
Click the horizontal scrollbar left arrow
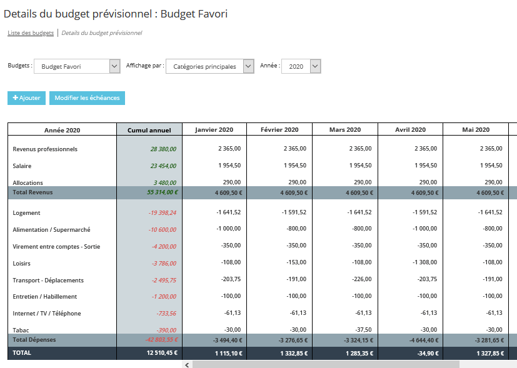pyautogui.click(x=186, y=364)
